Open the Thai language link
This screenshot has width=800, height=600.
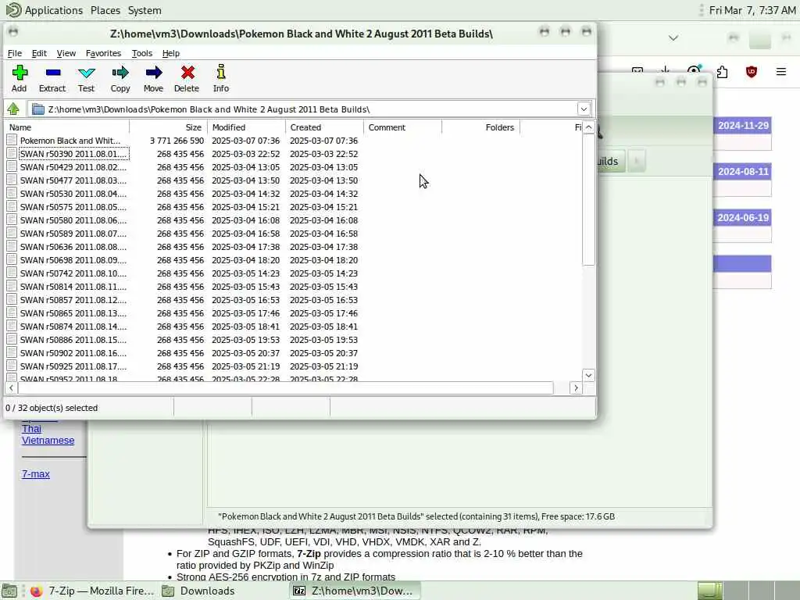31,429
